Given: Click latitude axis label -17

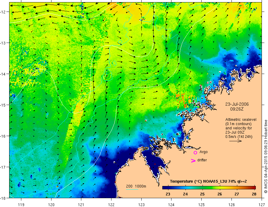Looking at the screenshot, I should [x=3, y=167].
